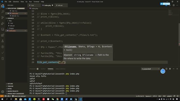Open the Run and Debug view

click(x=3, y=23)
